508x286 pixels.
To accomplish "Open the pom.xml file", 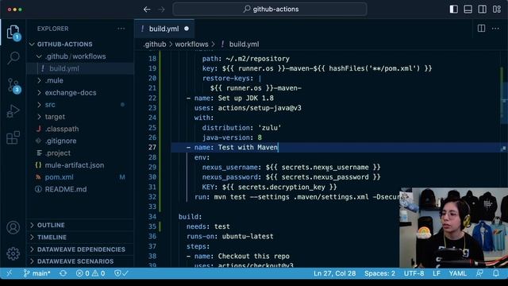I will [79, 177].
